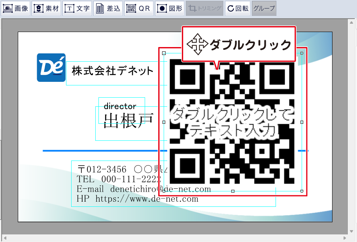Select the 出根戸 name text

coord(128,121)
